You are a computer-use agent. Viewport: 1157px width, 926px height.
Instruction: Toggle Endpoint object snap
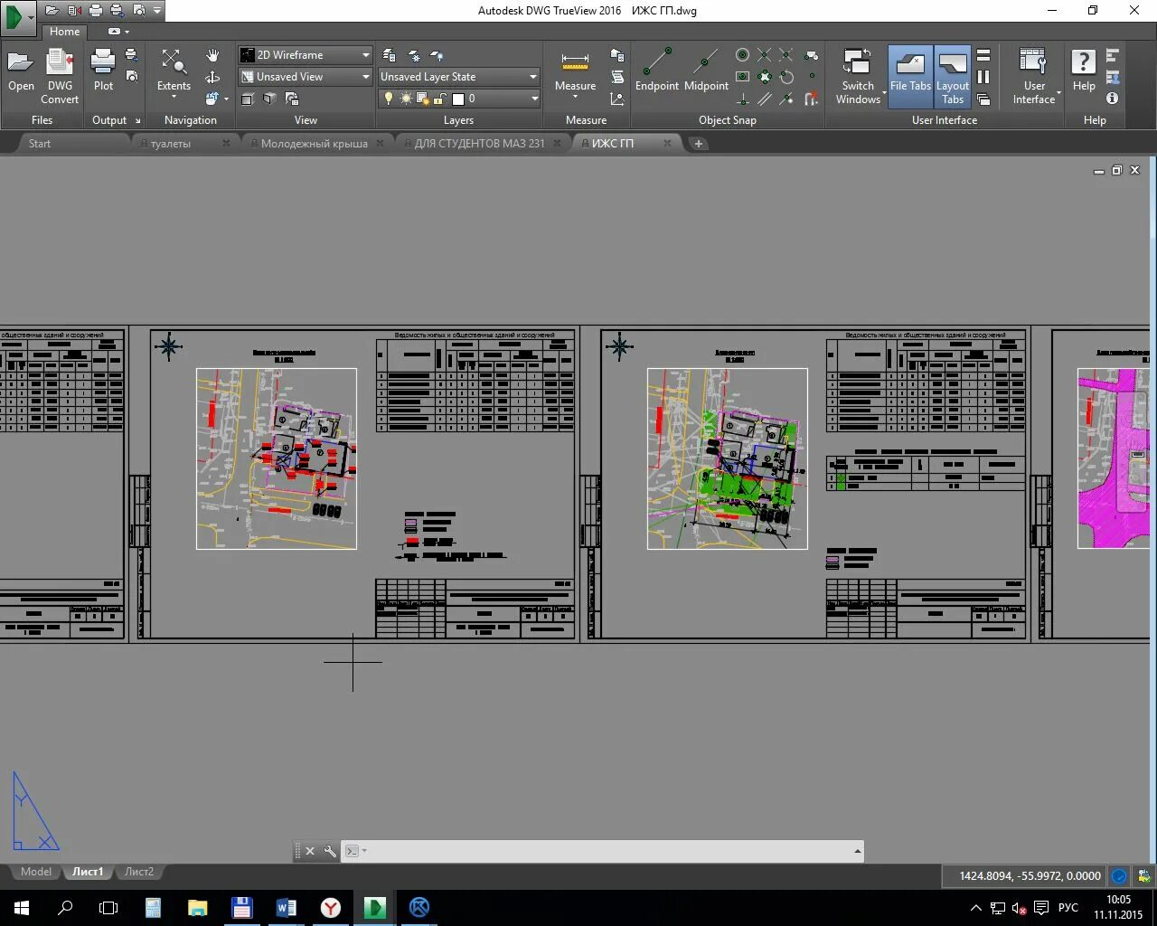tap(657, 70)
